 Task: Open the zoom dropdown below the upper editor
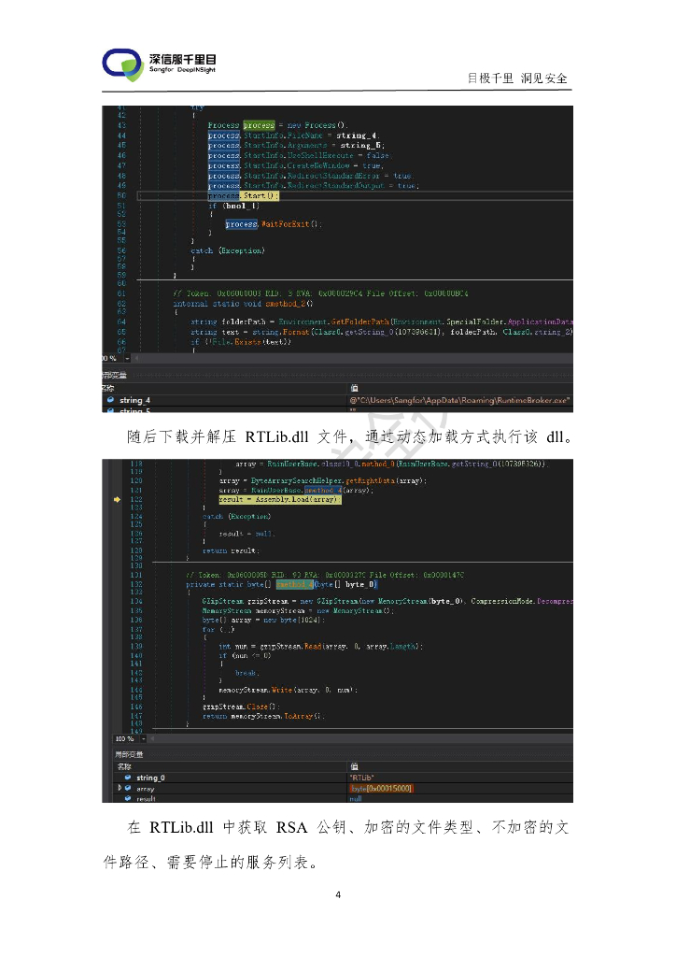pyautogui.click(x=128, y=358)
